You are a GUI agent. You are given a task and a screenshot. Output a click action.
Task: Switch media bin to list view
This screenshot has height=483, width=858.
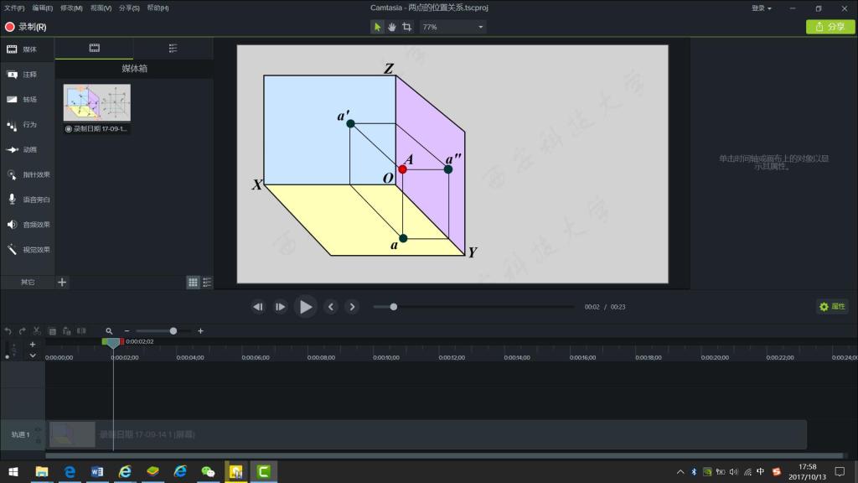coord(207,283)
